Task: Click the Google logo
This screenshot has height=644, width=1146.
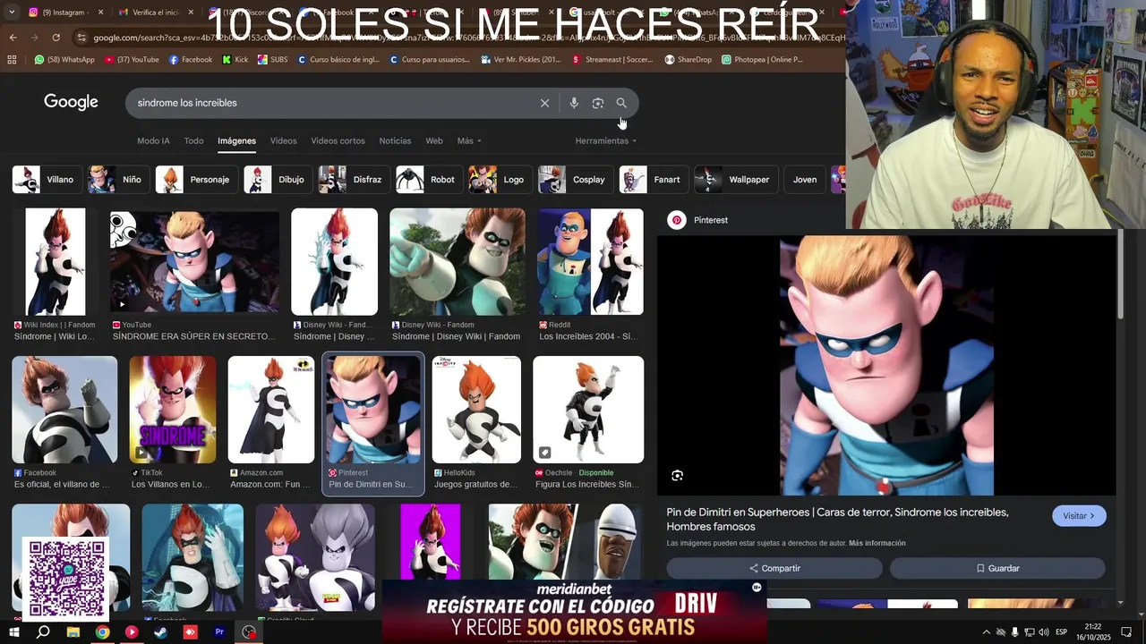Action: pyautogui.click(x=71, y=102)
